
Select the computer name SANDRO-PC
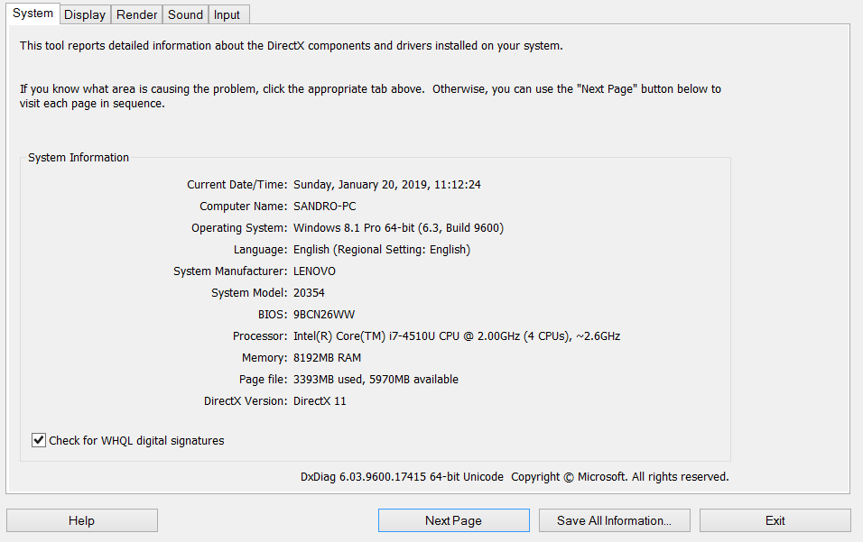[325, 207]
